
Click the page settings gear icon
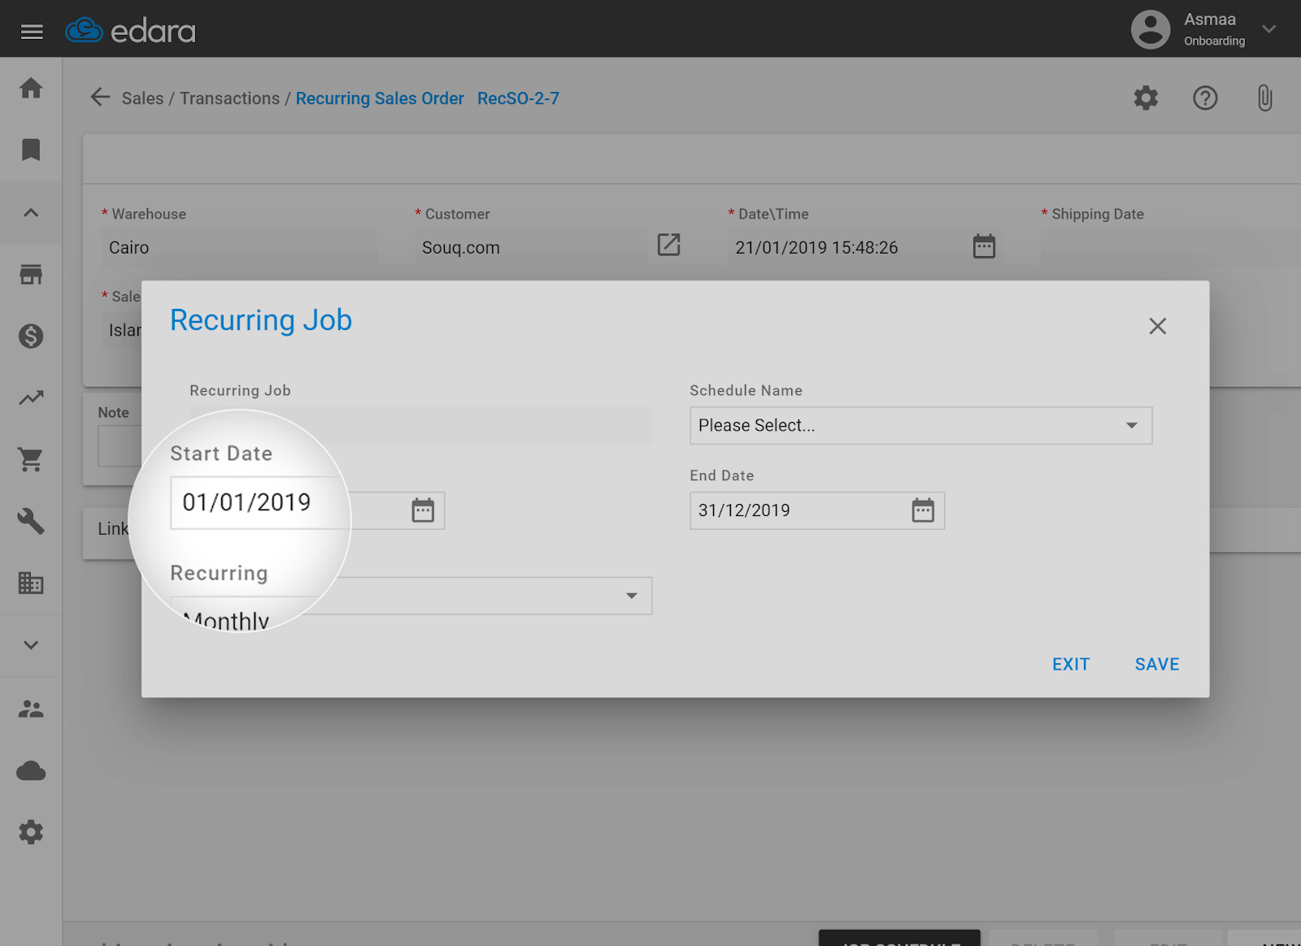tap(1146, 98)
